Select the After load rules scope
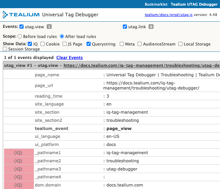This screenshot has height=189, width=220. 62,36
